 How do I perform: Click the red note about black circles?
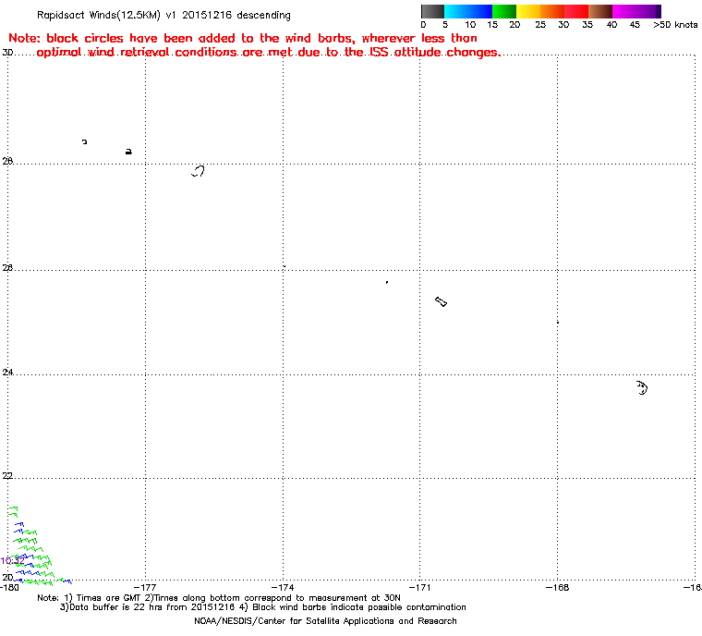(x=254, y=45)
